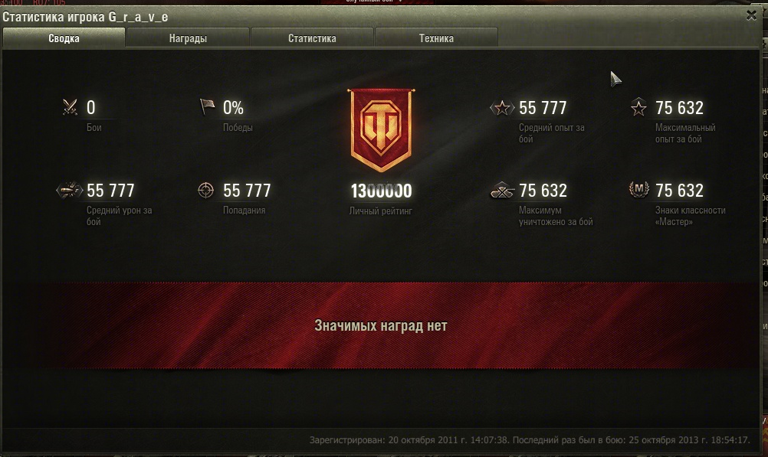
Task: Open the Награды tab
Action: click(x=188, y=38)
